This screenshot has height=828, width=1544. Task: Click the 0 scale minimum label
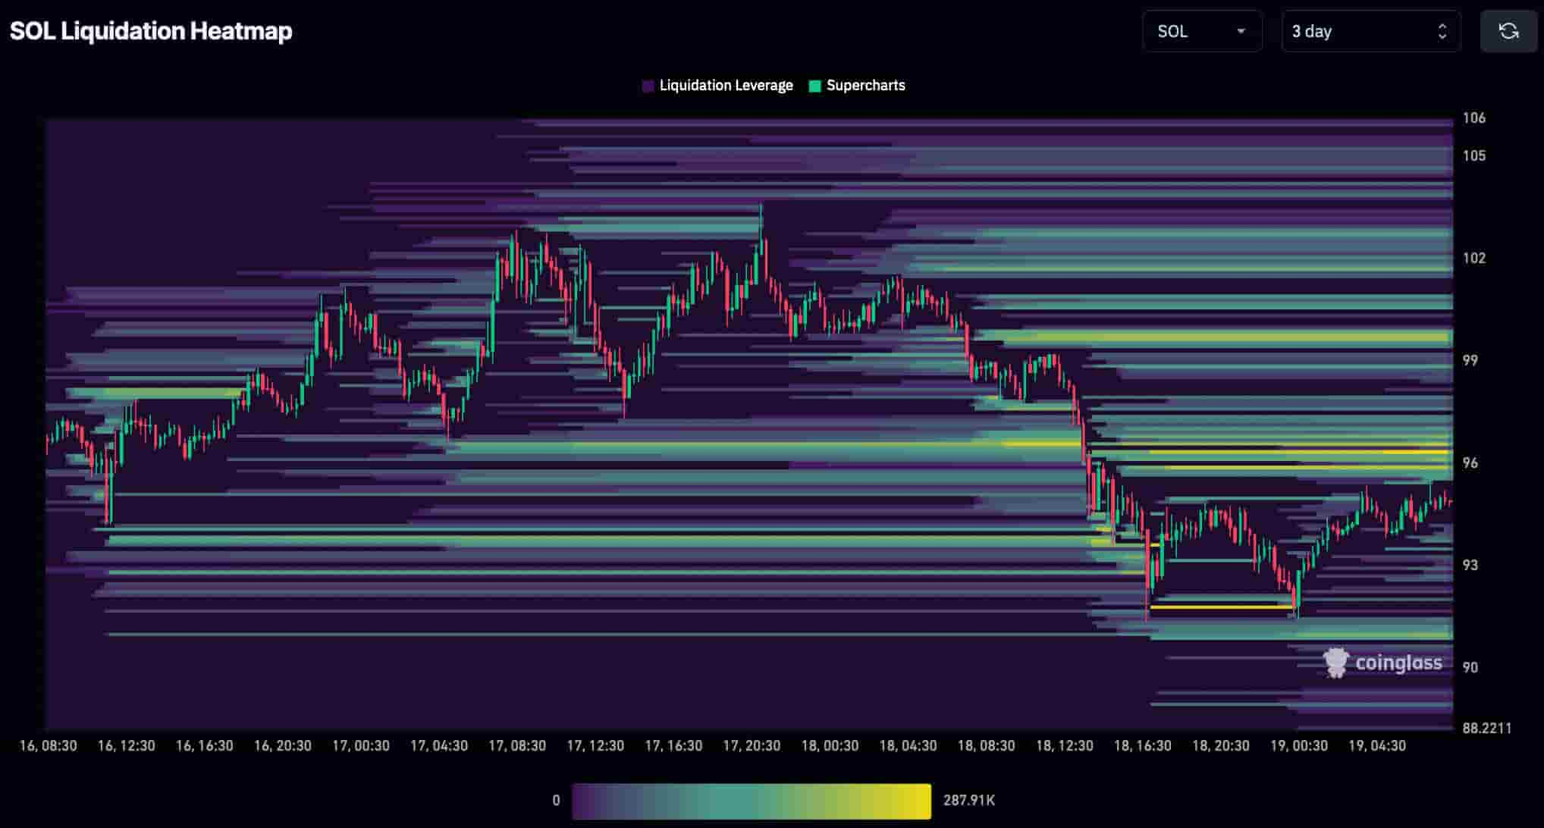pyautogui.click(x=556, y=800)
